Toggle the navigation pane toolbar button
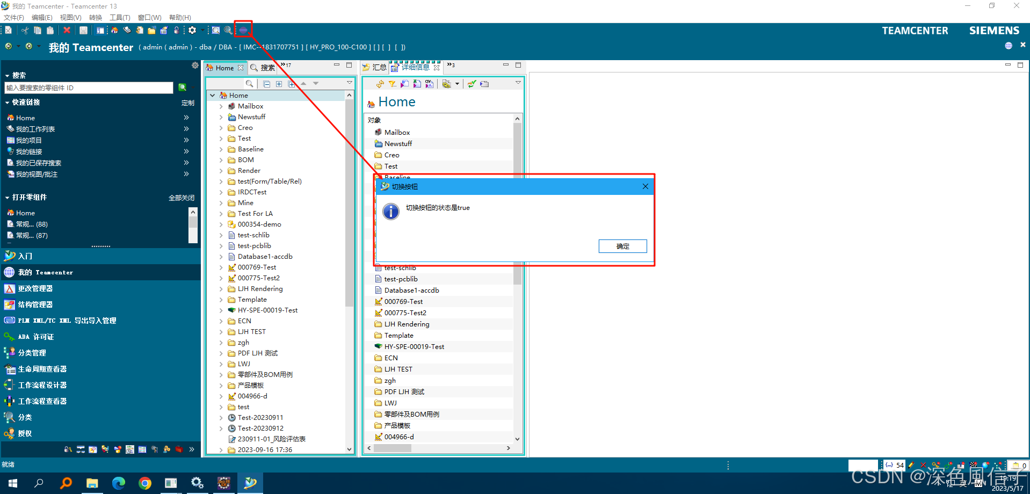 100,31
